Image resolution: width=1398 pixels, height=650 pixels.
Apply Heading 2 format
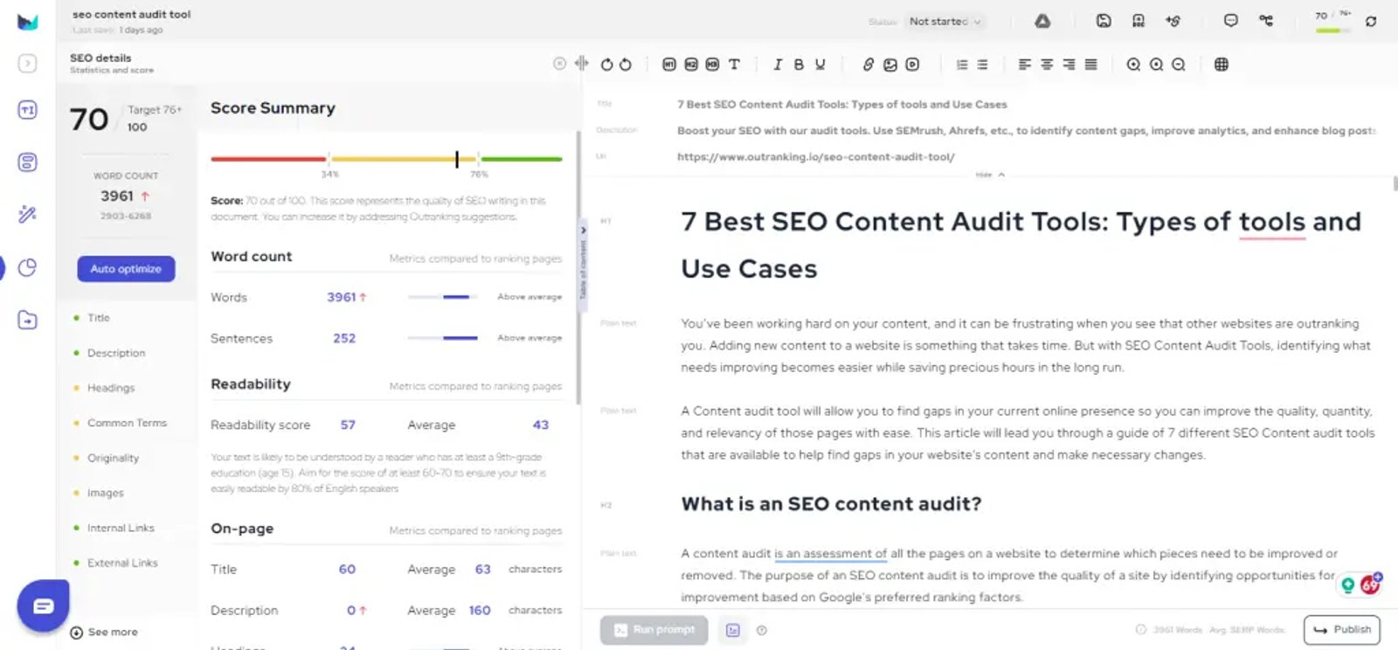(x=691, y=64)
